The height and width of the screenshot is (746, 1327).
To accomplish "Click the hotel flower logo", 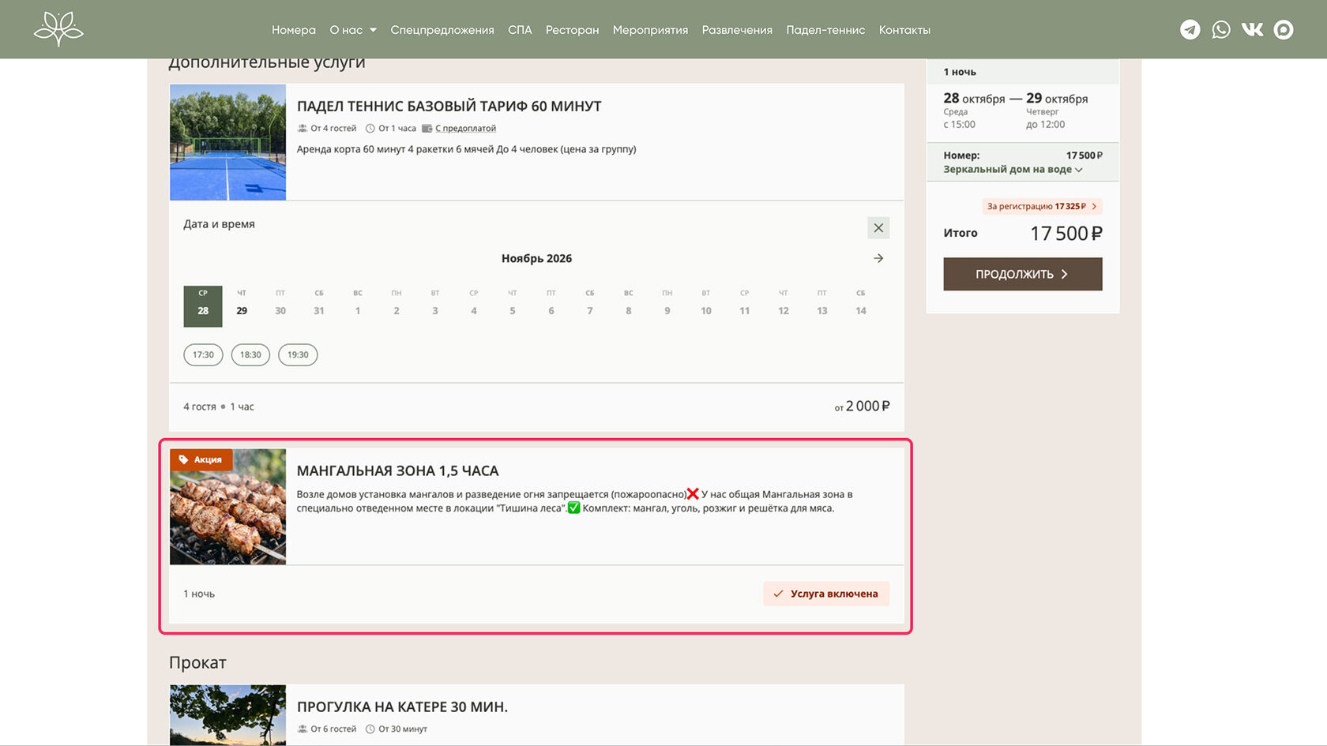I will click(x=58, y=29).
